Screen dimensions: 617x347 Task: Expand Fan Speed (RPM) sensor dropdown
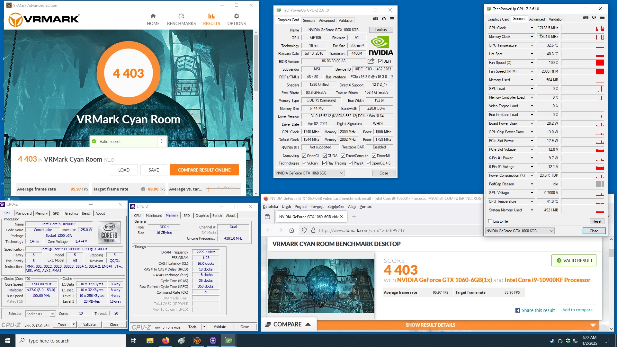[x=532, y=71]
